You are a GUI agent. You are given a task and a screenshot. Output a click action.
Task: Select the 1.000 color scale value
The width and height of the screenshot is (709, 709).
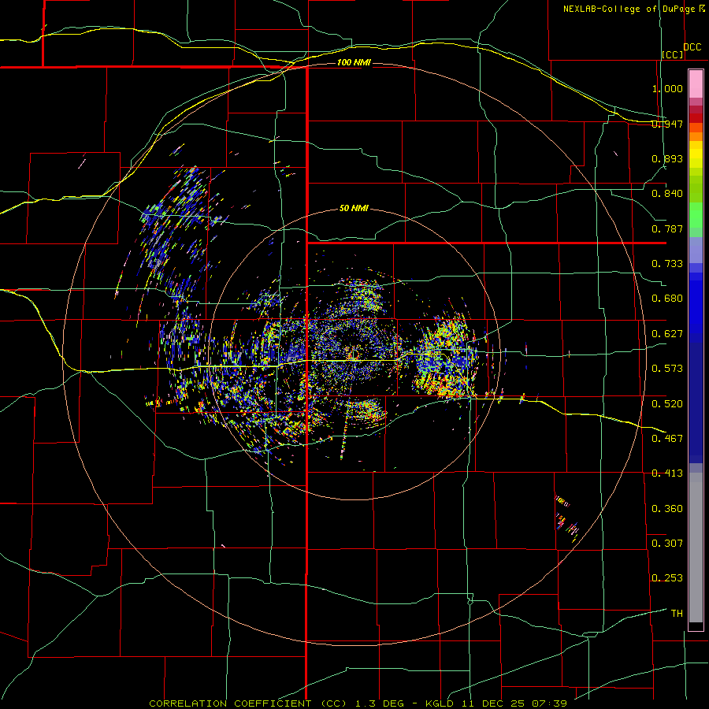pos(667,88)
